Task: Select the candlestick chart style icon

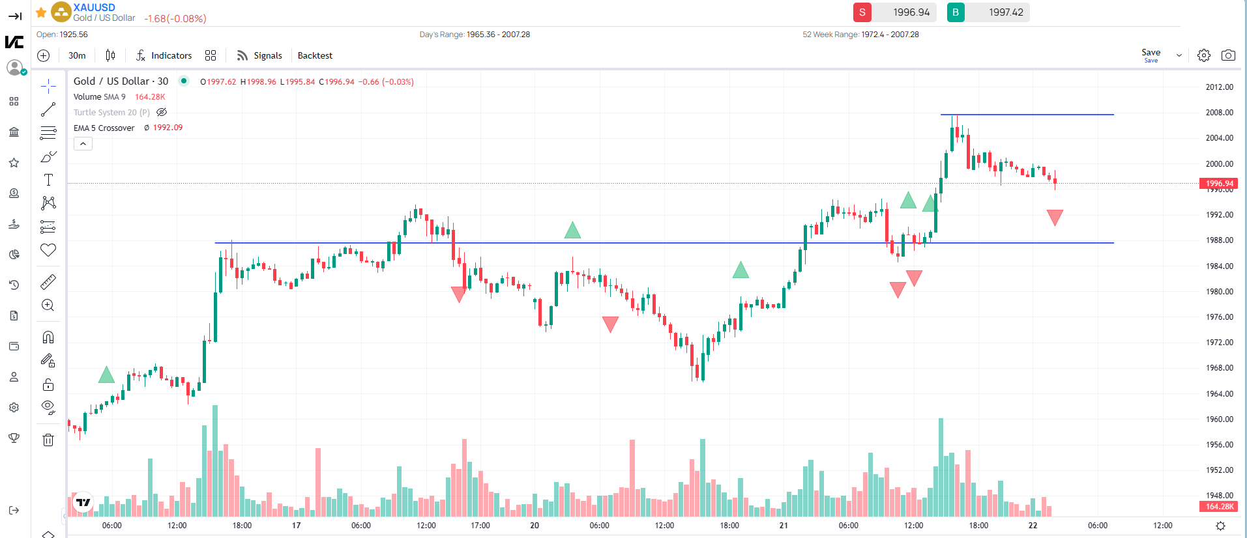Action: pyautogui.click(x=111, y=55)
